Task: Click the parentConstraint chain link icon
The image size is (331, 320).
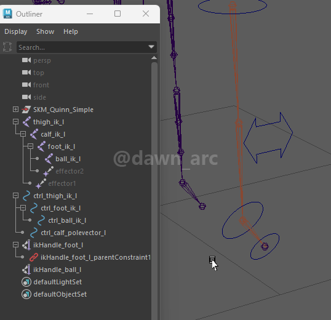Action: click(x=34, y=257)
